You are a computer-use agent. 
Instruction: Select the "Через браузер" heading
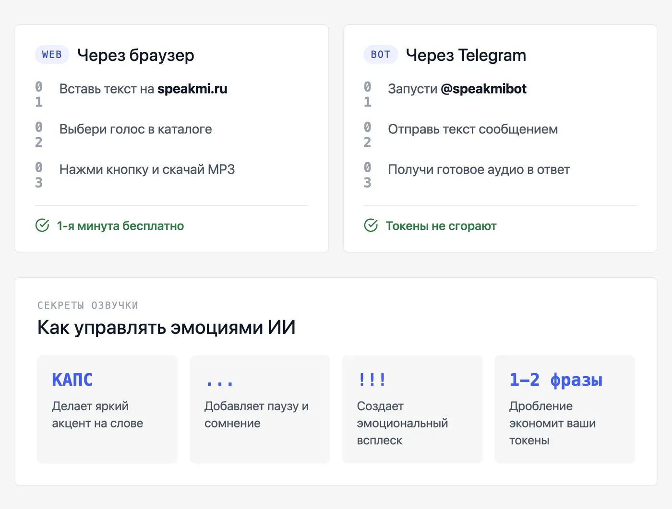[136, 55]
